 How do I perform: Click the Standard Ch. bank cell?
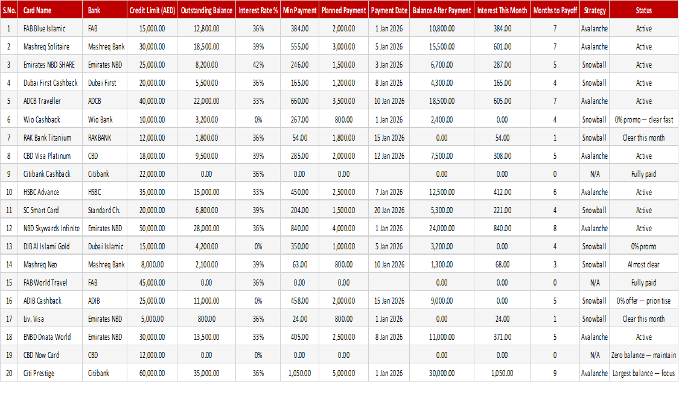pos(104,210)
